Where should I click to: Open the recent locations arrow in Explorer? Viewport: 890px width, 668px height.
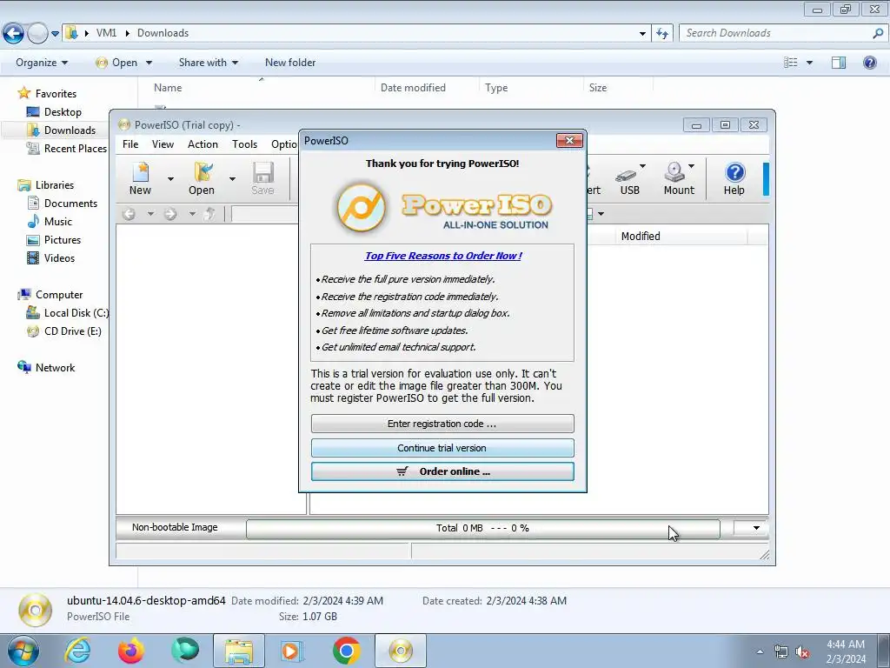tap(55, 34)
